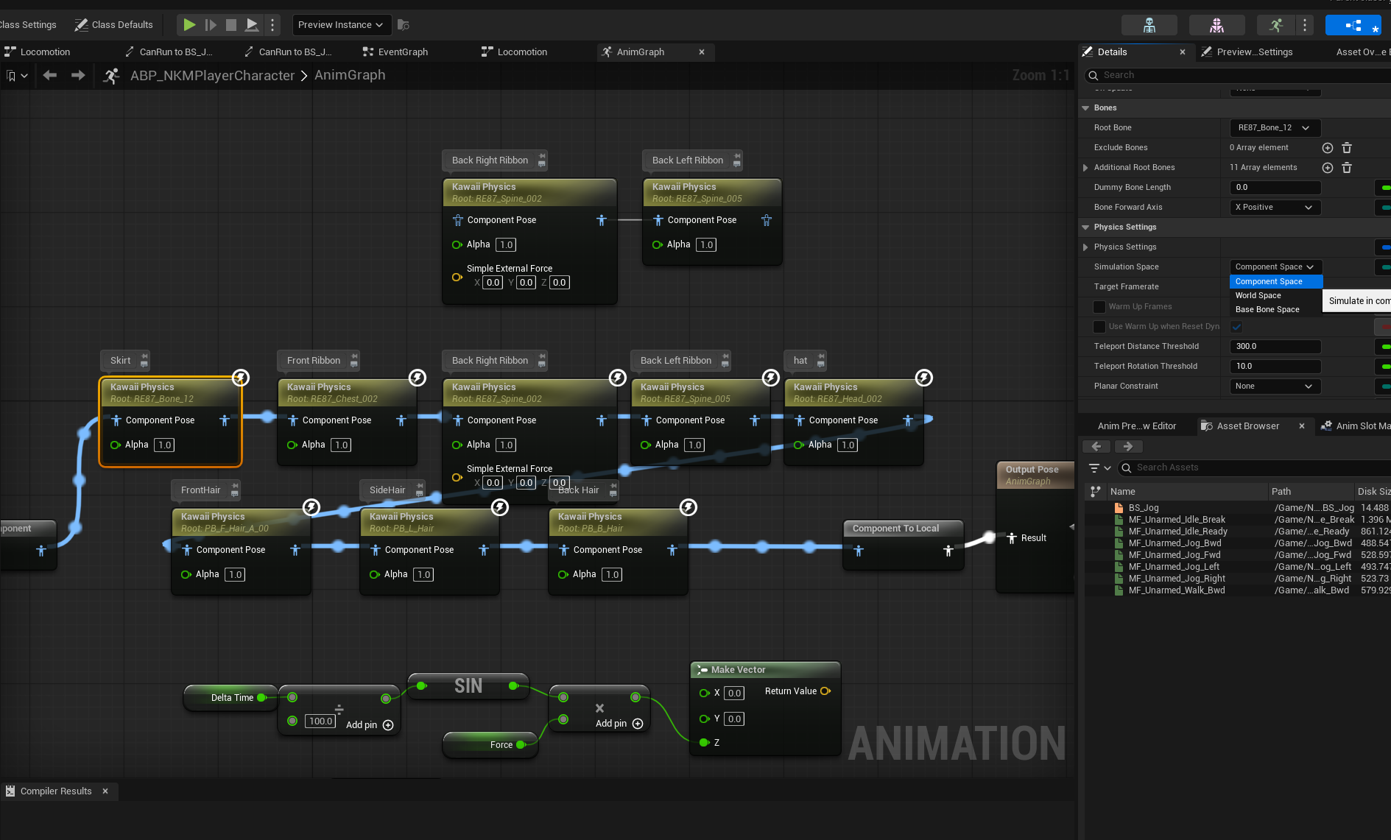Screen dimensions: 1391x840
Task: Click the trash icon for Additional Root Bones
Action: (x=1347, y=168)
